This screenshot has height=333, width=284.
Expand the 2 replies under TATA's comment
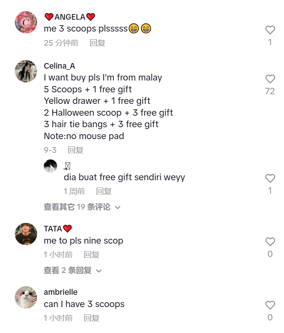[x=73, y=270]
